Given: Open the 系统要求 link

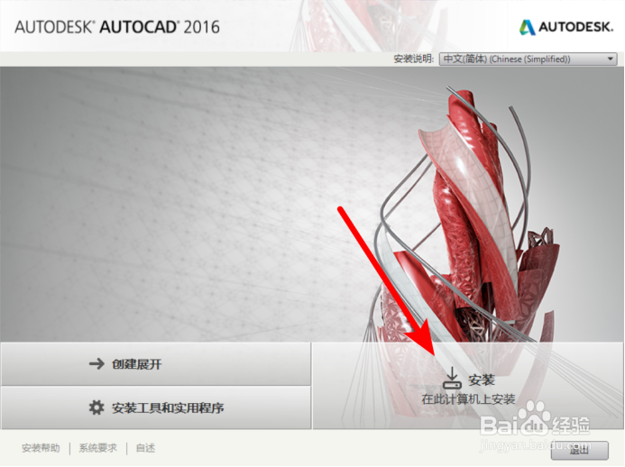Looking at the screenshot, I should tap(97, 448).
